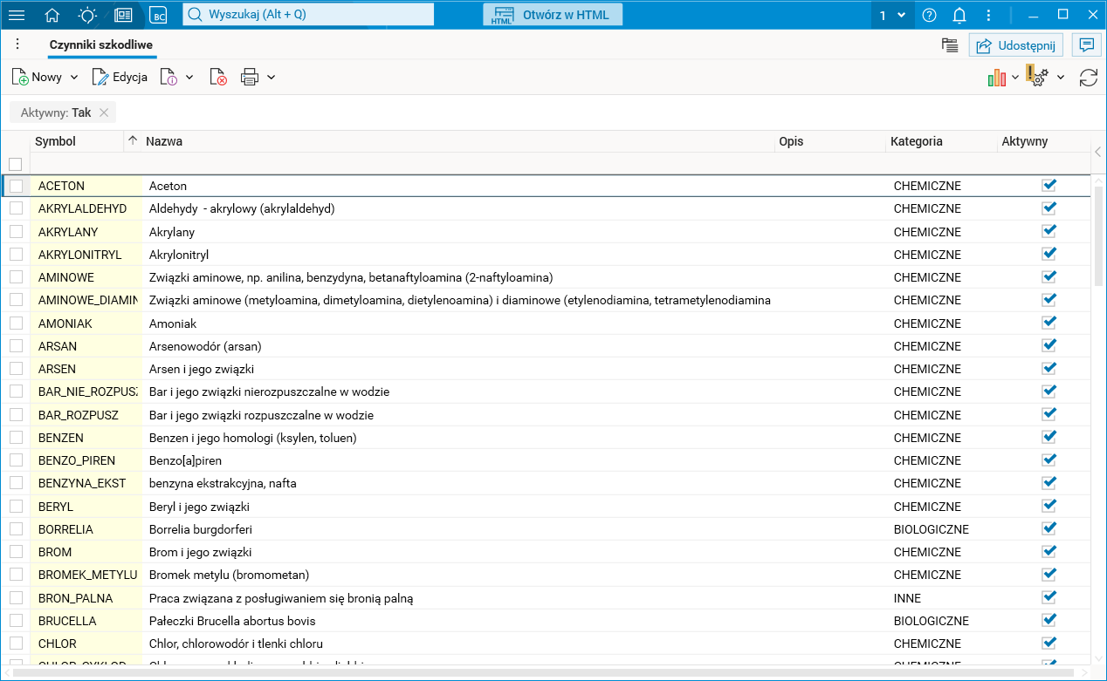Screen dimensions: 1107x681
Task: Click the lightbulb icon in title bar
Action: point(87,15)
